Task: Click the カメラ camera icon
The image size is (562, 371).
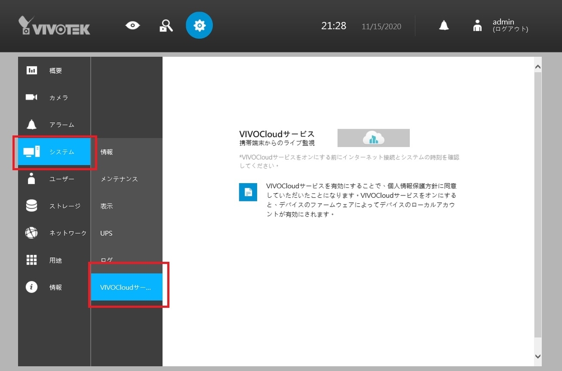Action: click(x=31, y=97)
